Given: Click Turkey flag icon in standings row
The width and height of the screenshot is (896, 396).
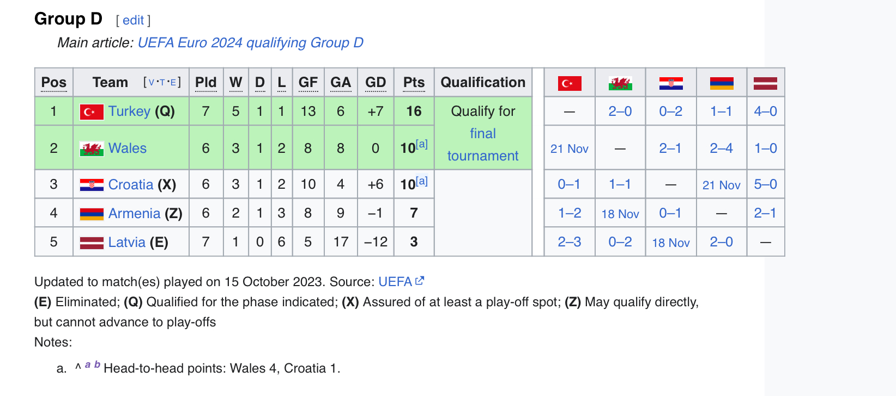Looking at the screenshot, I should (x=92, y=112).
